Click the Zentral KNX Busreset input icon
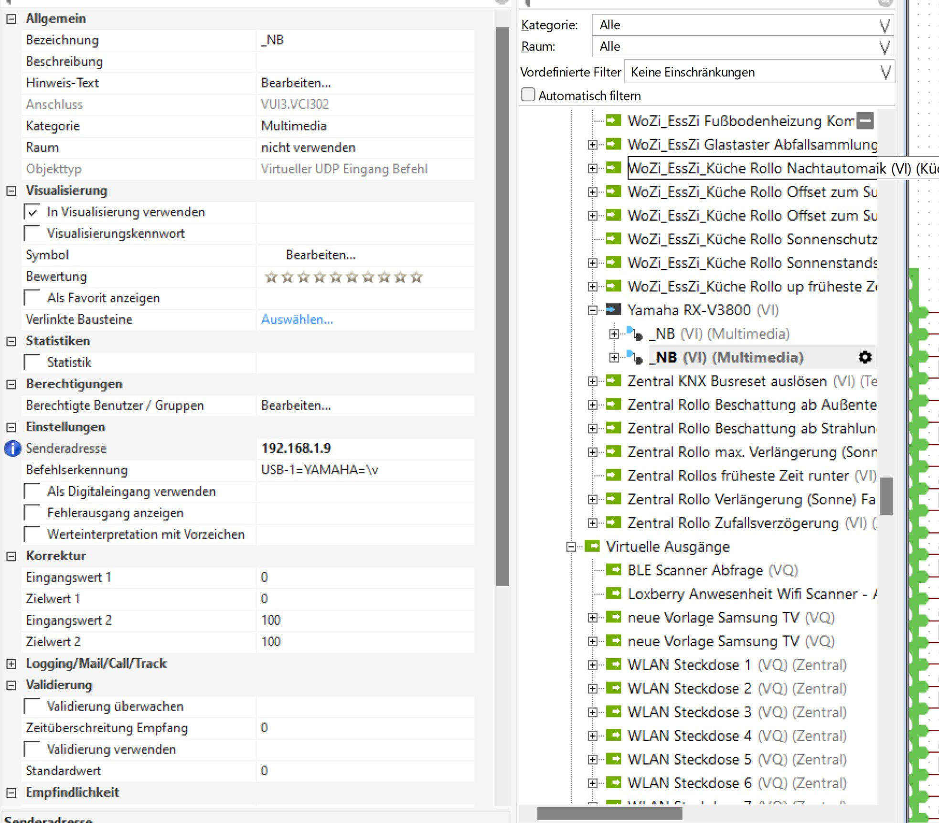Image resolution: width=939 pixels, height=823 pixels. [614, 381]
